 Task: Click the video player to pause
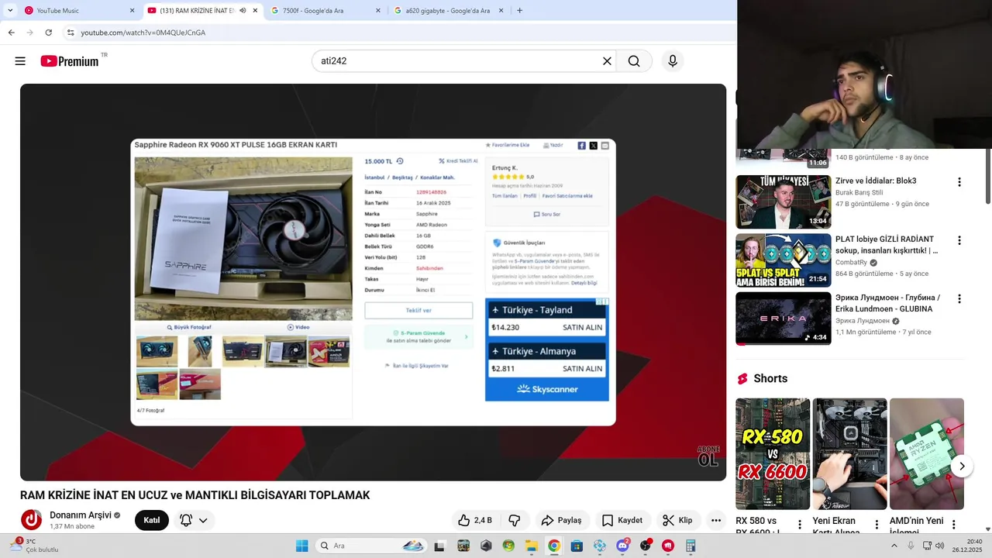point(373,282)
